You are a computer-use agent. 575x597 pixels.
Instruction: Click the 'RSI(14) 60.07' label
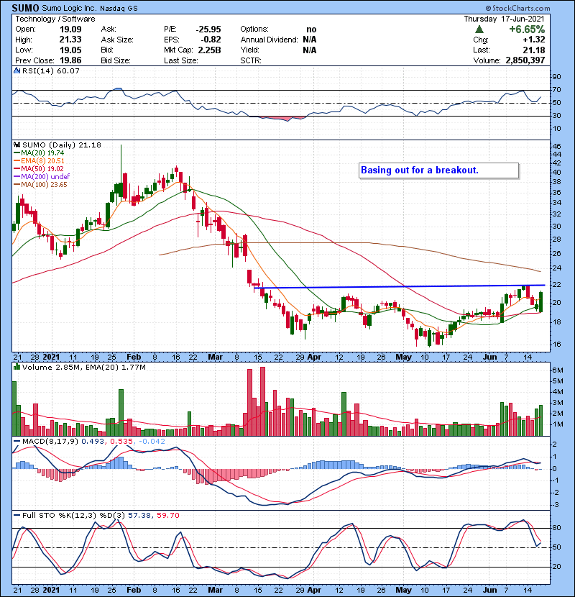[x=50, y=70]
